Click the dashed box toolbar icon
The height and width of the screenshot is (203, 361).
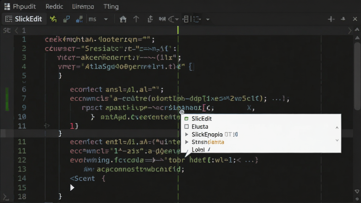coord(197,19)
